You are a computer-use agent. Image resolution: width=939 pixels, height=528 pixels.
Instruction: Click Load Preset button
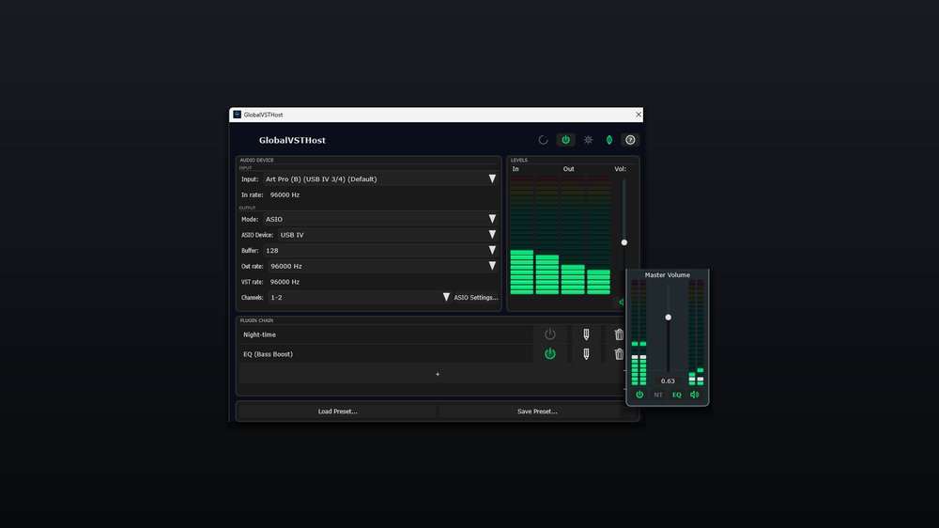(x=337, y=412)
